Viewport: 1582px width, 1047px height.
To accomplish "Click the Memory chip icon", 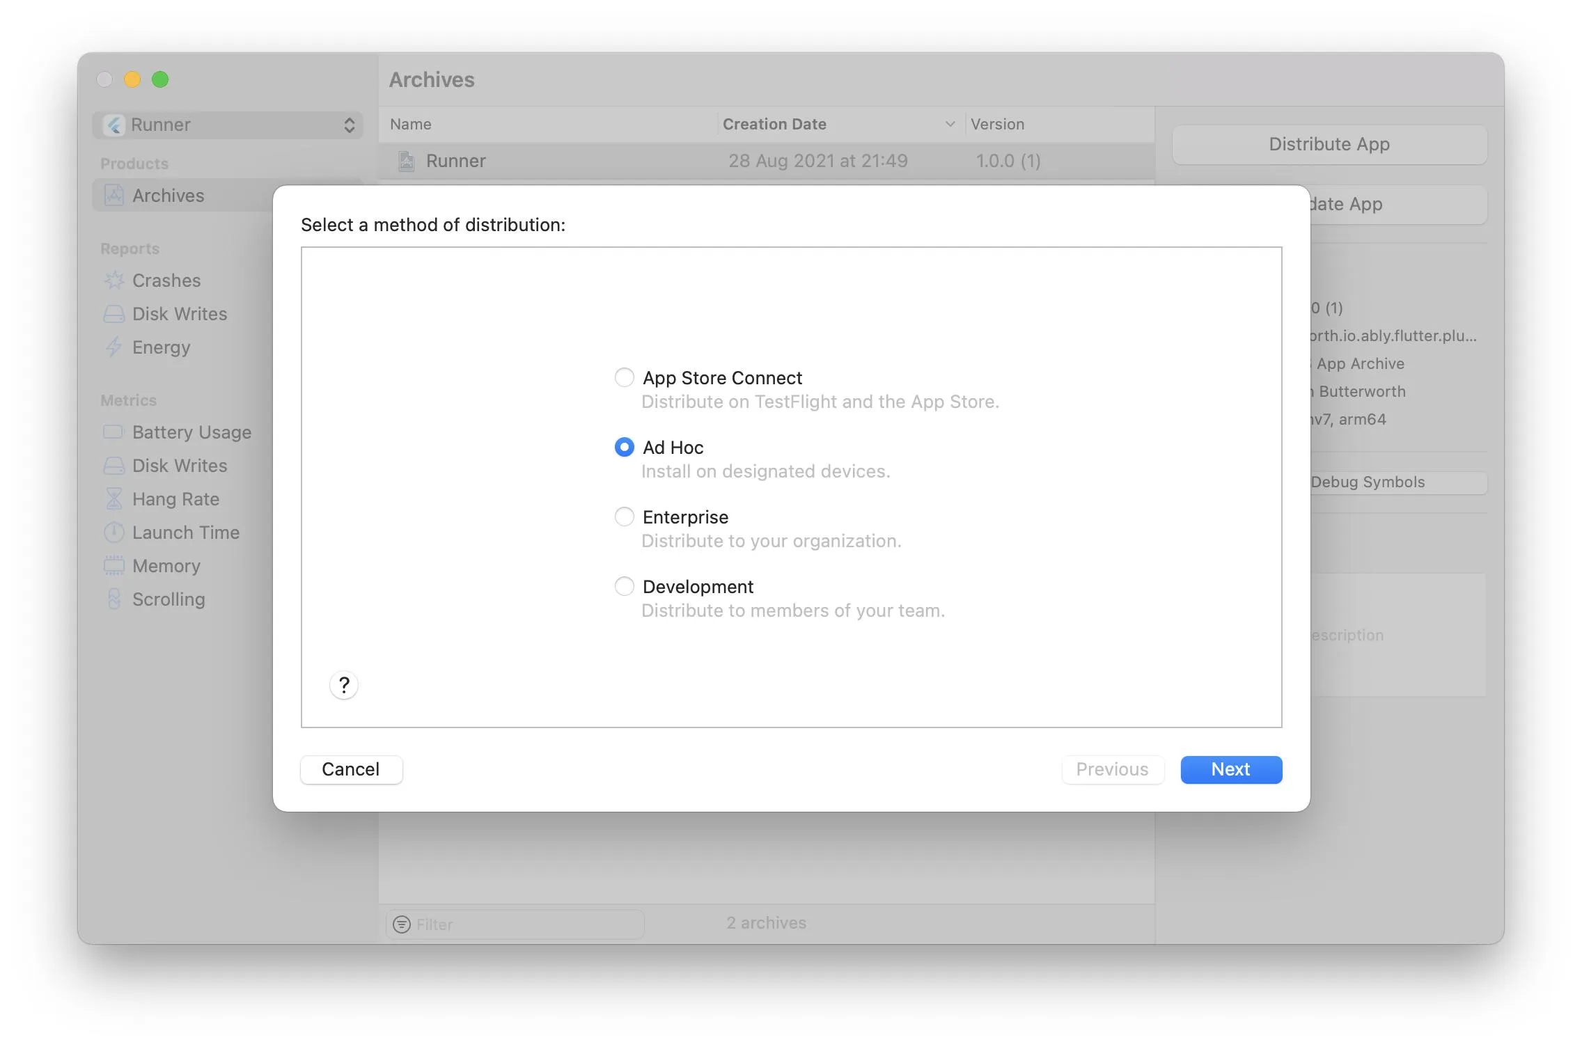I will pyautogui.click(x=113, y=565).
